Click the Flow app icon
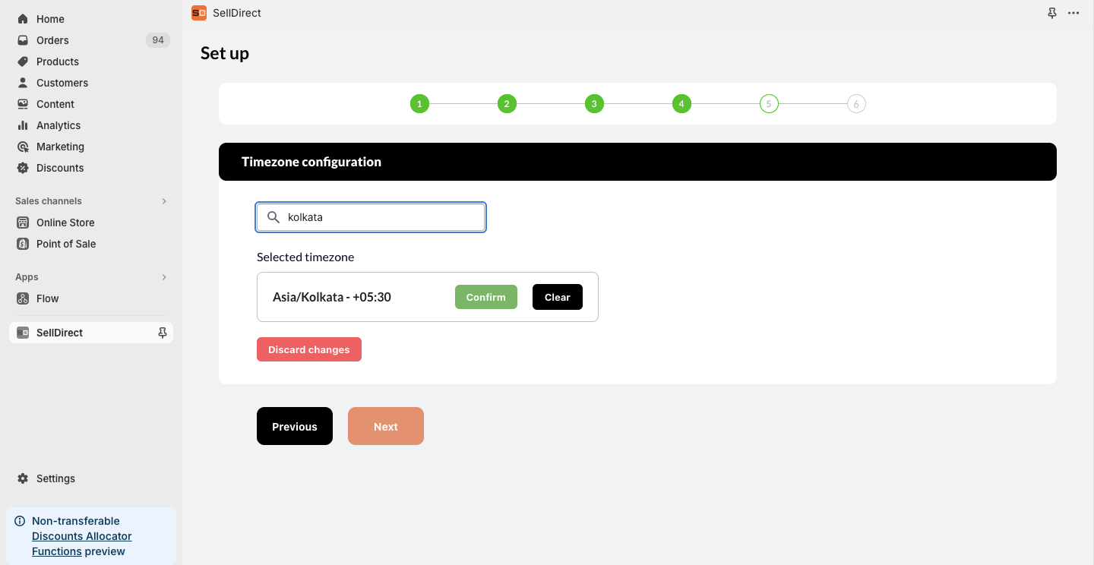 (x=23, y=298)
